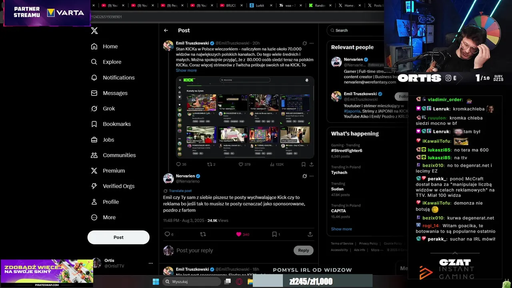This screenshot has width=512, height=288.
Task: Open Nervarien's profile avatar in the main post
Action: pyautogui.click(x=168, y=178)
